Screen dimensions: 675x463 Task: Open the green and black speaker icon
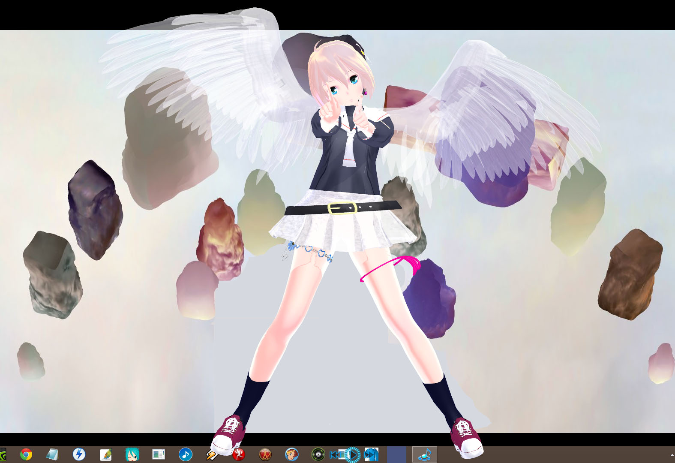click(318, 454)
